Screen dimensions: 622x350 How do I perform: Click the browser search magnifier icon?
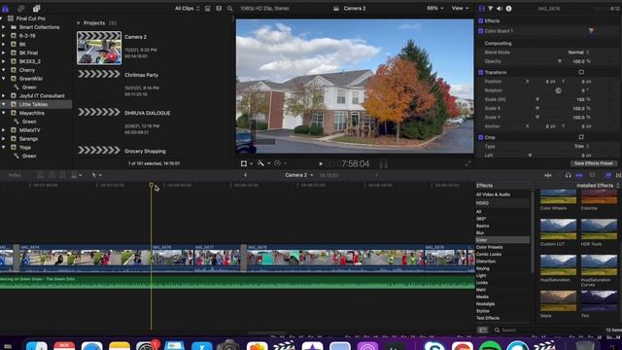coord(230,9)
